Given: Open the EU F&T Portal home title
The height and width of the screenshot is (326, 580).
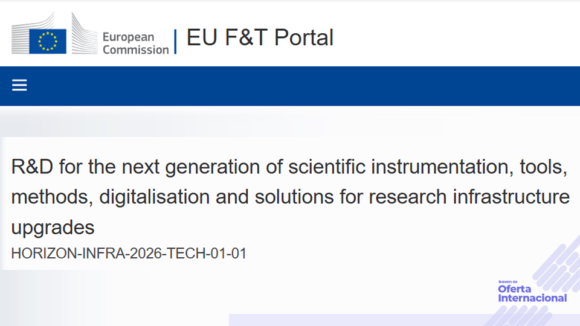Looking at the screenshot, I should tap(260, 38).
